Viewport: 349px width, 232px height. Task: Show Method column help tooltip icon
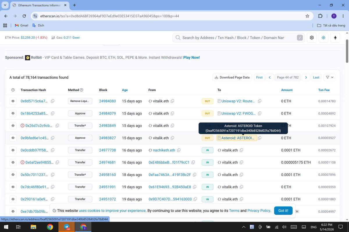pyautogui.click(x=81, y=90)
